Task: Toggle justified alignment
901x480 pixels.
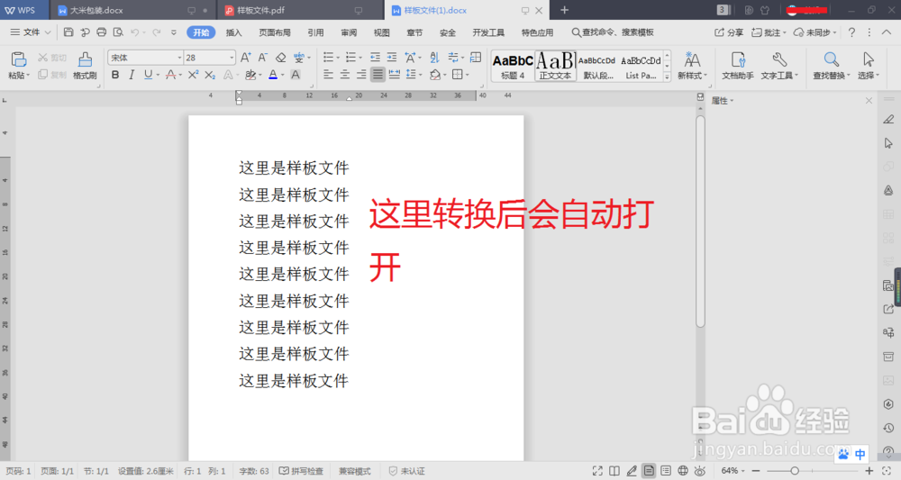Action: click(x=378, y=74)
